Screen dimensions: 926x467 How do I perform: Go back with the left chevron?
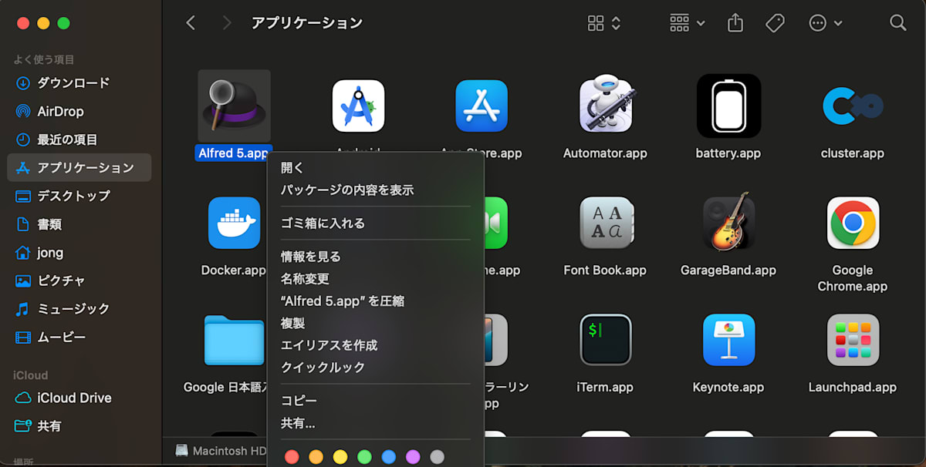(x=191, y=23)
